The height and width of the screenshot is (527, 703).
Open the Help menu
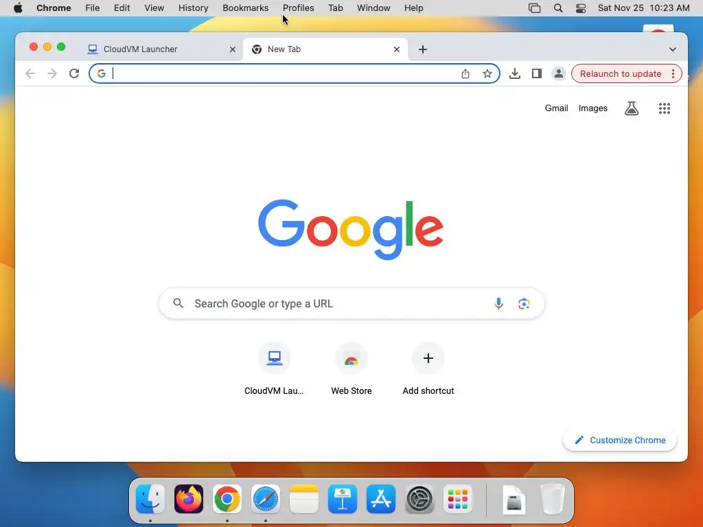[x=413, y=8]
